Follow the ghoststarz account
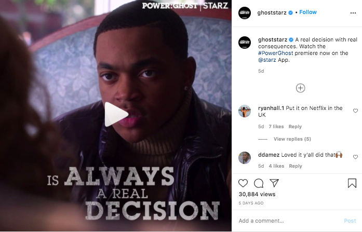 pos(308,12)
